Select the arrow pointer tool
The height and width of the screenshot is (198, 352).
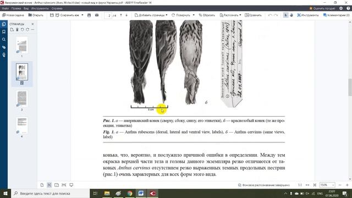(x=285, y=15)
